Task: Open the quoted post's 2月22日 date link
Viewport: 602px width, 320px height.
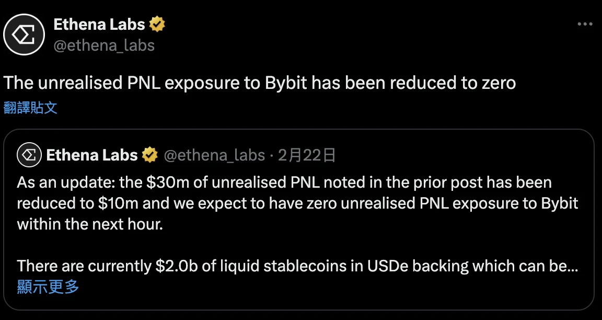Action: pyautogui.click(x=306, y=155)
